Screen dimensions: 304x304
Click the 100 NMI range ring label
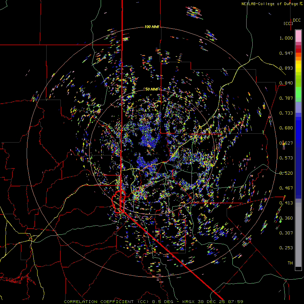(x=152, y=27)
